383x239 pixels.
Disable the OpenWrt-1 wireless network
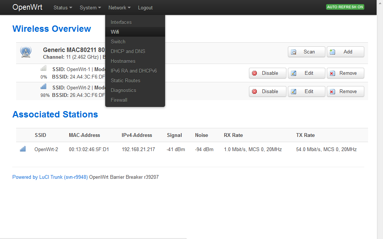click(x=267, y=73)
